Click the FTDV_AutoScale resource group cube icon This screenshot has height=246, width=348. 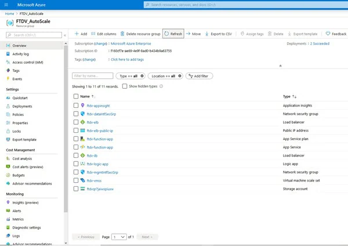point(10,23)
